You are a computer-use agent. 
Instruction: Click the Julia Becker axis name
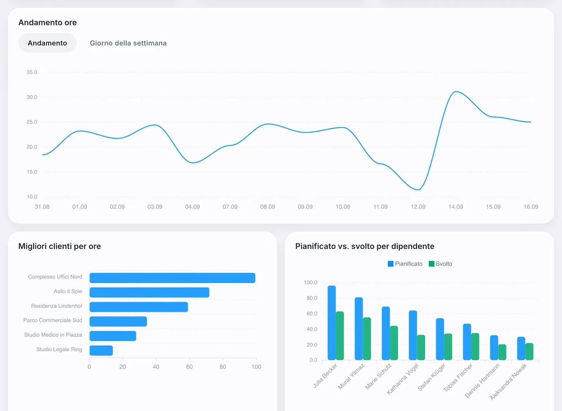coord(325,376)
